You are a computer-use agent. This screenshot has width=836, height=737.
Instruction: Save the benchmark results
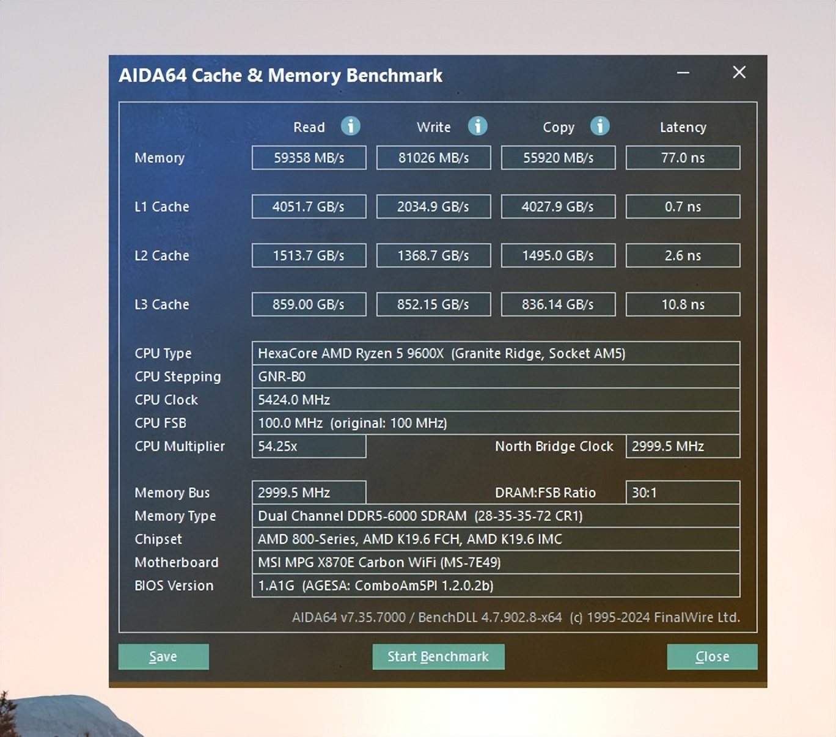click(x=164, y=657)
